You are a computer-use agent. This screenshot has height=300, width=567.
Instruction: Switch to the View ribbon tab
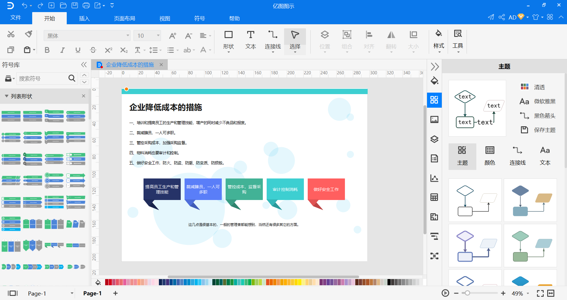tap(164, 18)
